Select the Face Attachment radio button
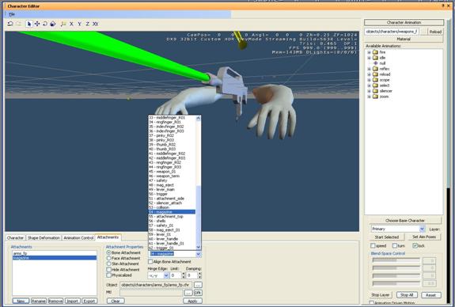The width and height of the screenshot is (455, 307). [109, 258]
